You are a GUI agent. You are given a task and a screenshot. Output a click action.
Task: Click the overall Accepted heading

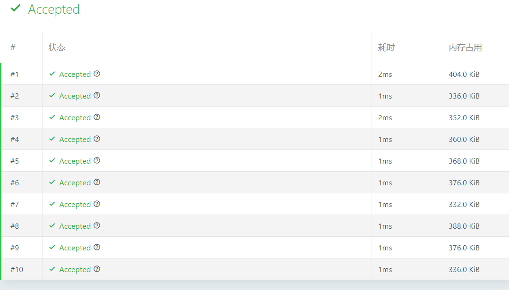(x=54, y=9)
